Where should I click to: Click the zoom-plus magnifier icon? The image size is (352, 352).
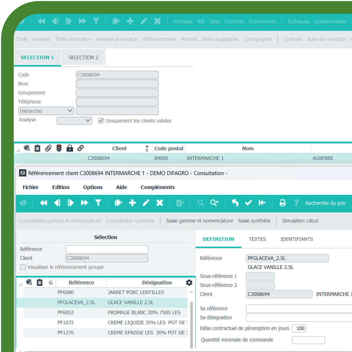214,203
